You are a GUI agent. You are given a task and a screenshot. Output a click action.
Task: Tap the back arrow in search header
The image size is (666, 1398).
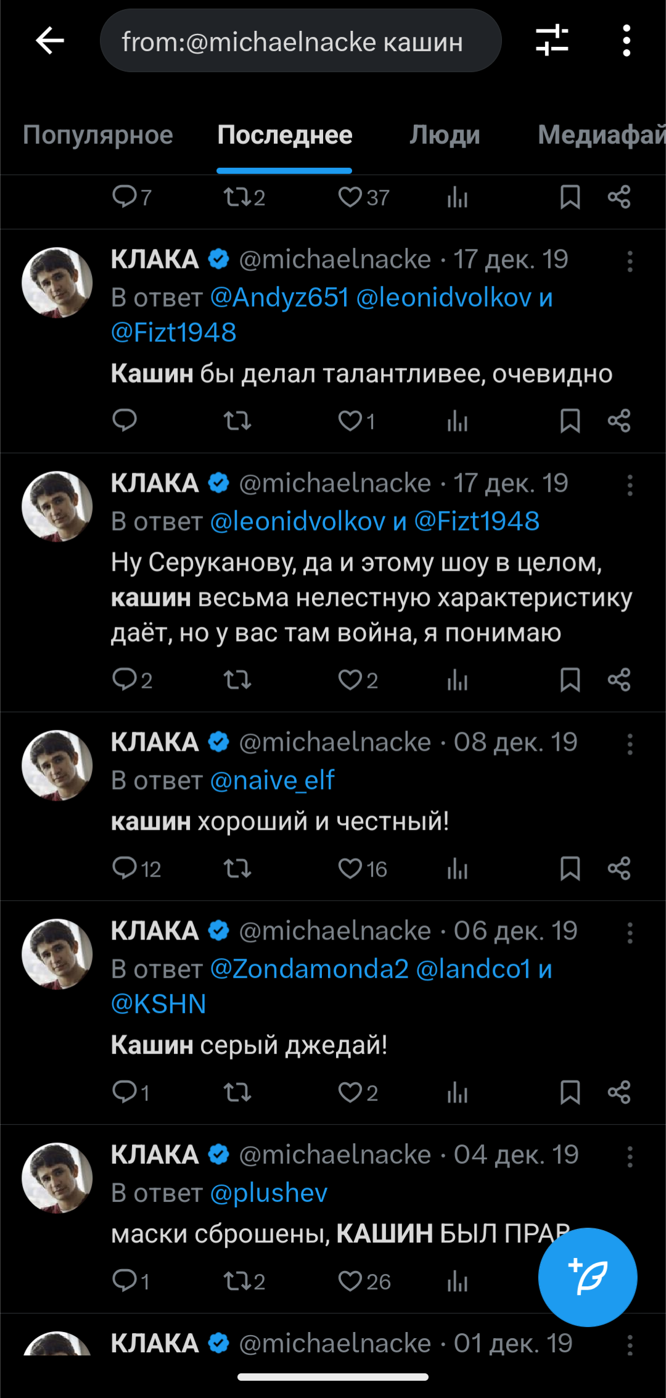point(51,41)
